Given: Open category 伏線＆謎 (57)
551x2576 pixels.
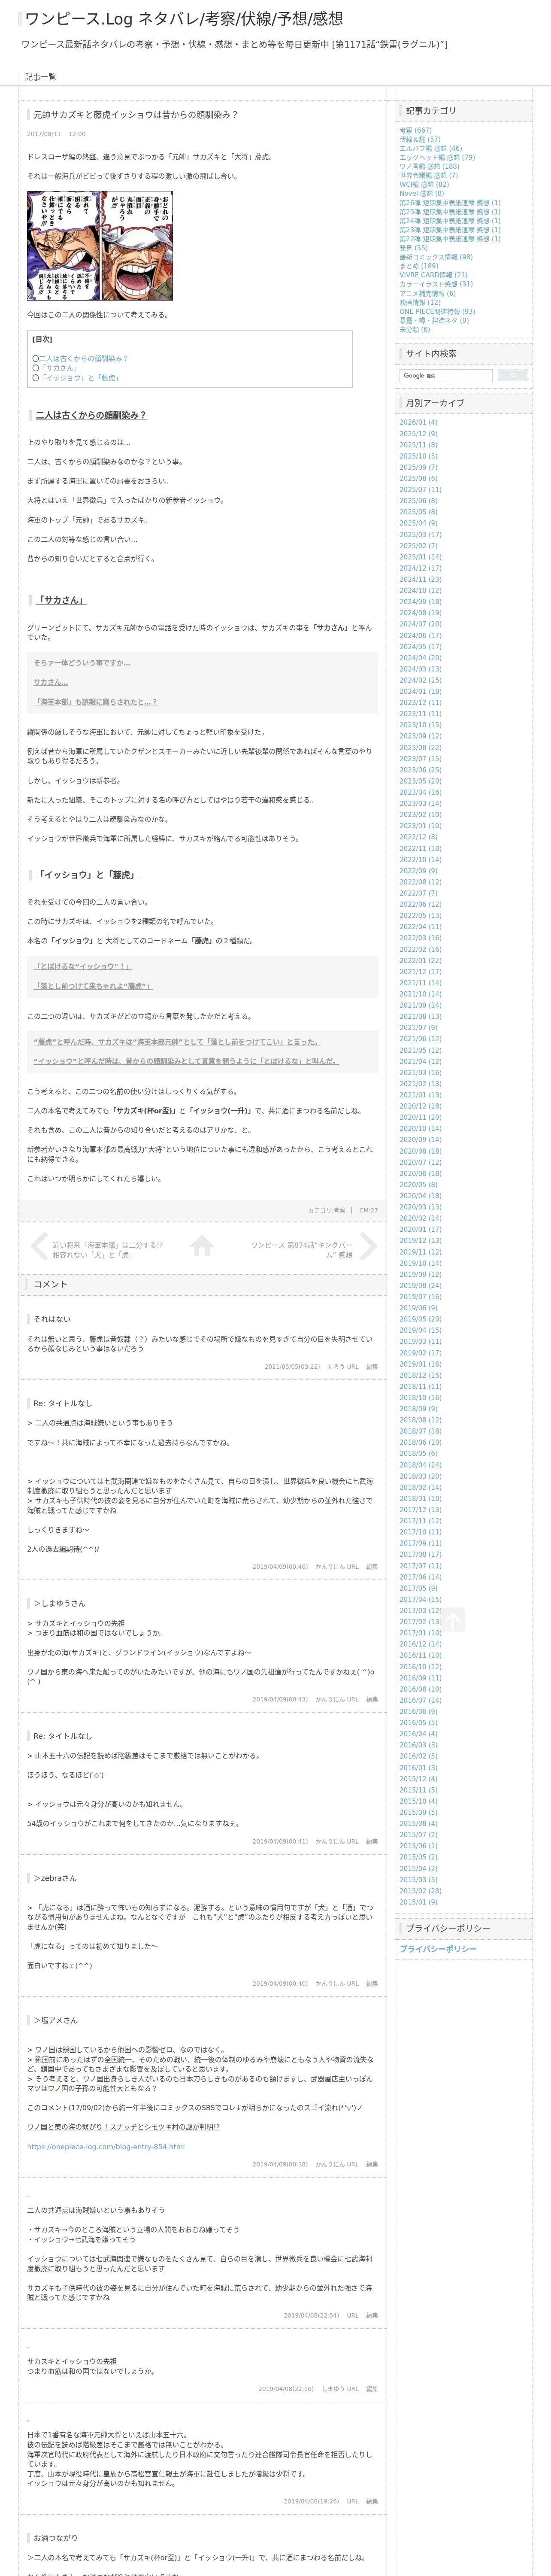Looking at the screenshot, I should 420,139.
